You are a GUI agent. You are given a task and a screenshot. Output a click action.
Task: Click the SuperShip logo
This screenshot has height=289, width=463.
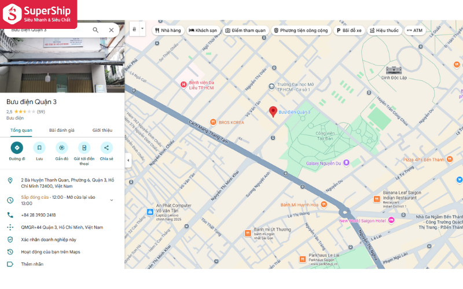38,14
